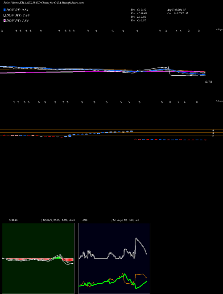Open the green MACD histogram chart
This screenshot has height=294, width=223.
(38, 258)
